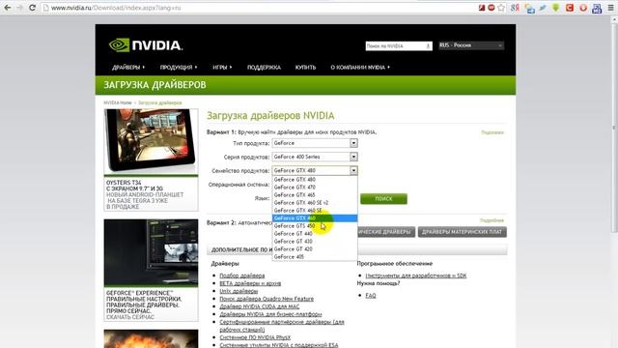Click the red C extension icon
Screen dimensions: 618x348
[570, 8]
